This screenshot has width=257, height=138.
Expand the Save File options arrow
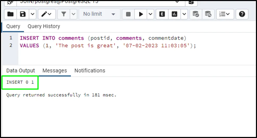tap(32, 14)
